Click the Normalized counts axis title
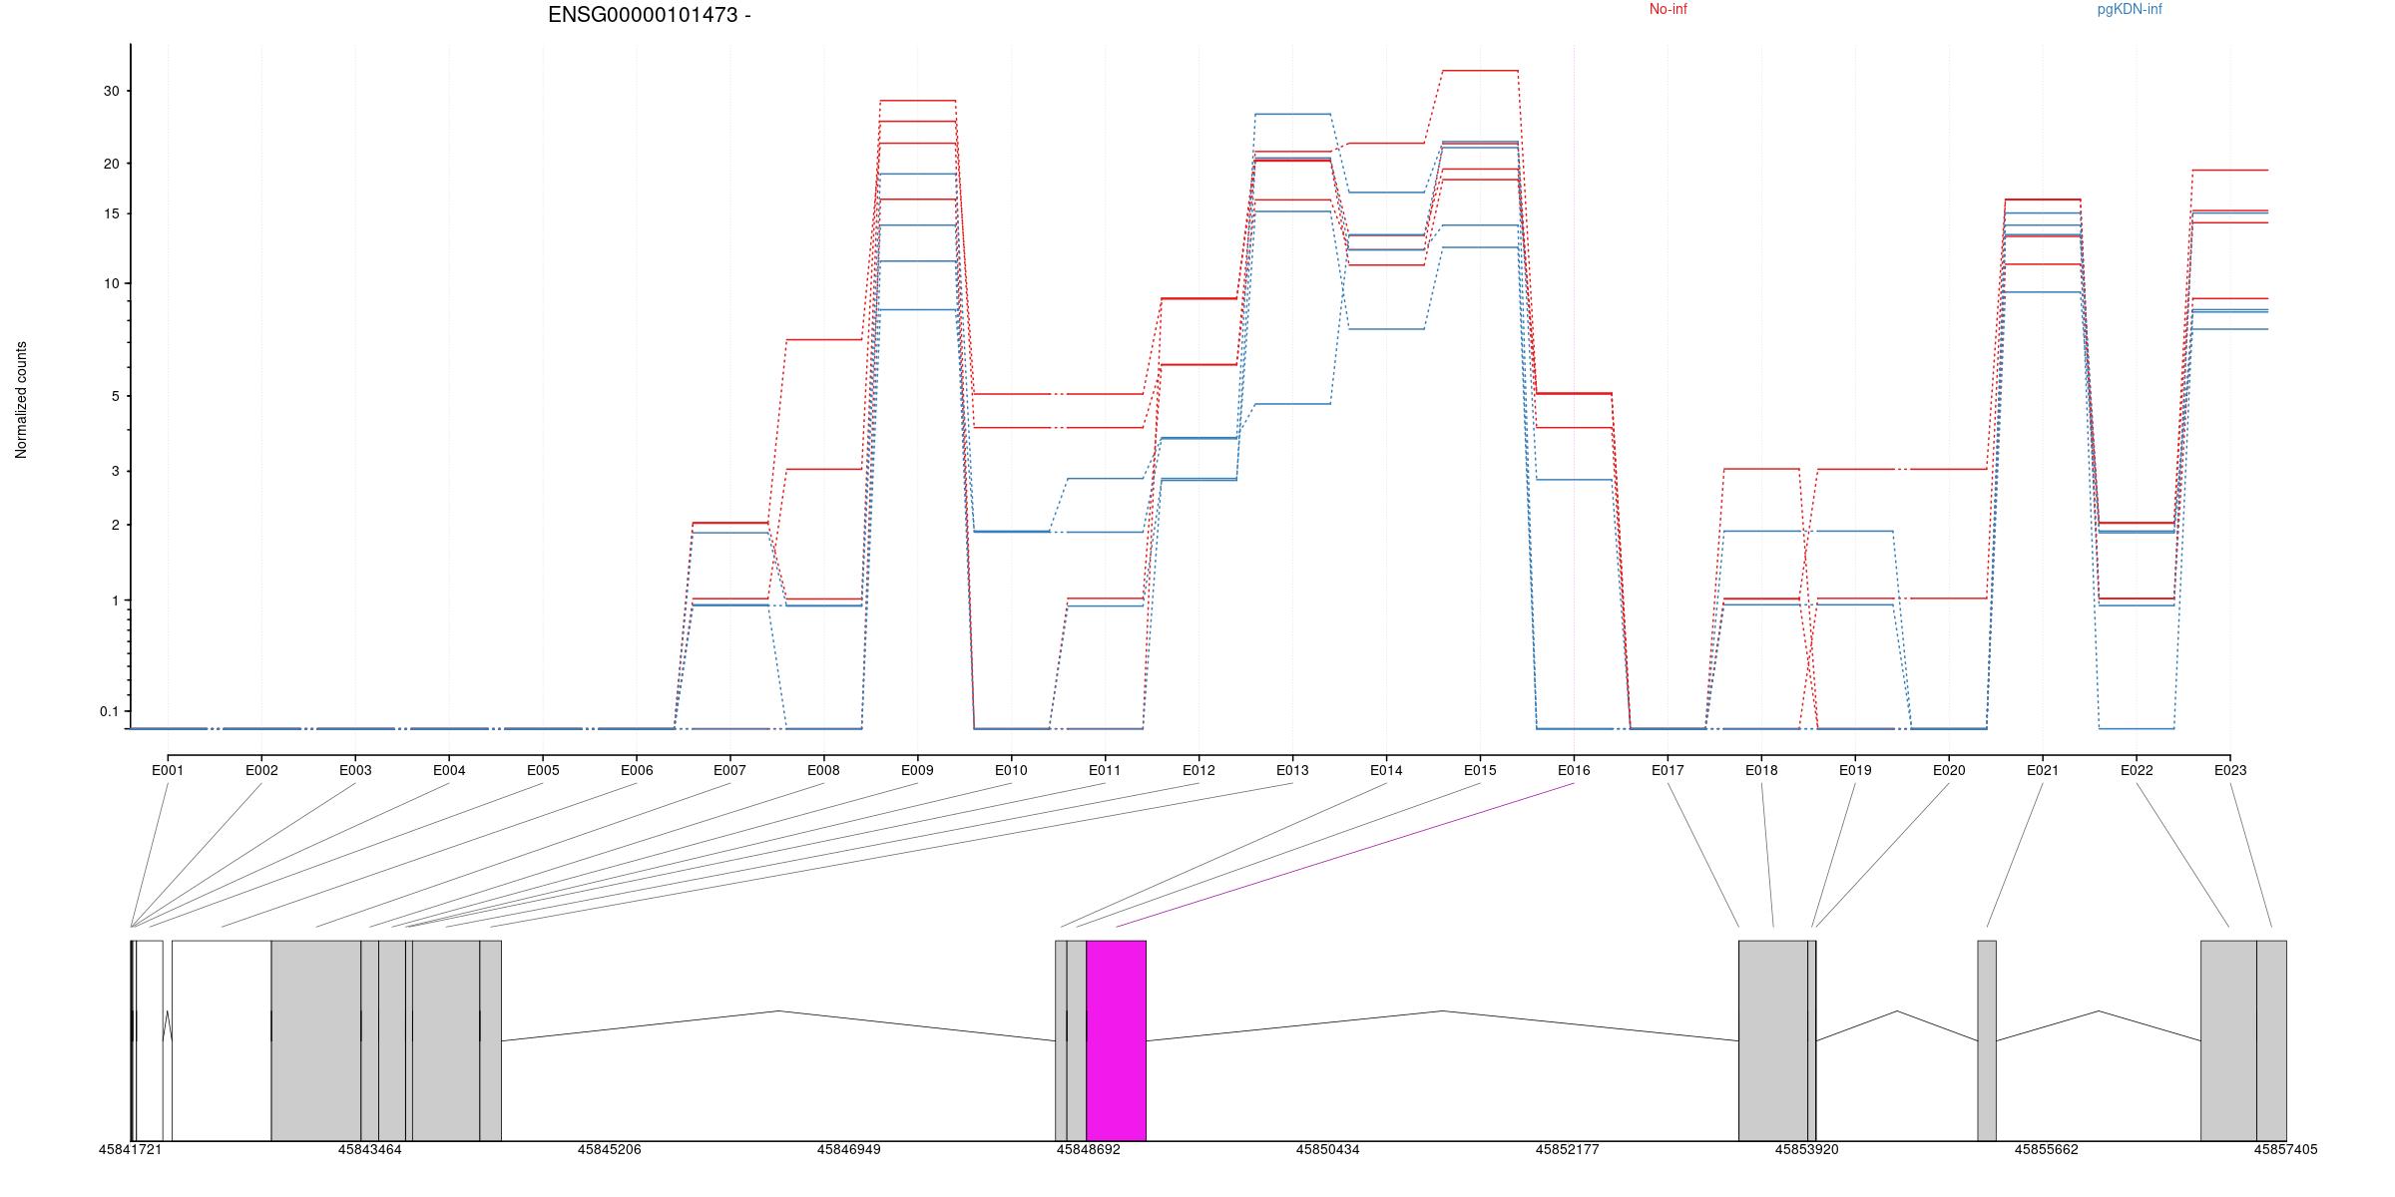 pos(21,400)
